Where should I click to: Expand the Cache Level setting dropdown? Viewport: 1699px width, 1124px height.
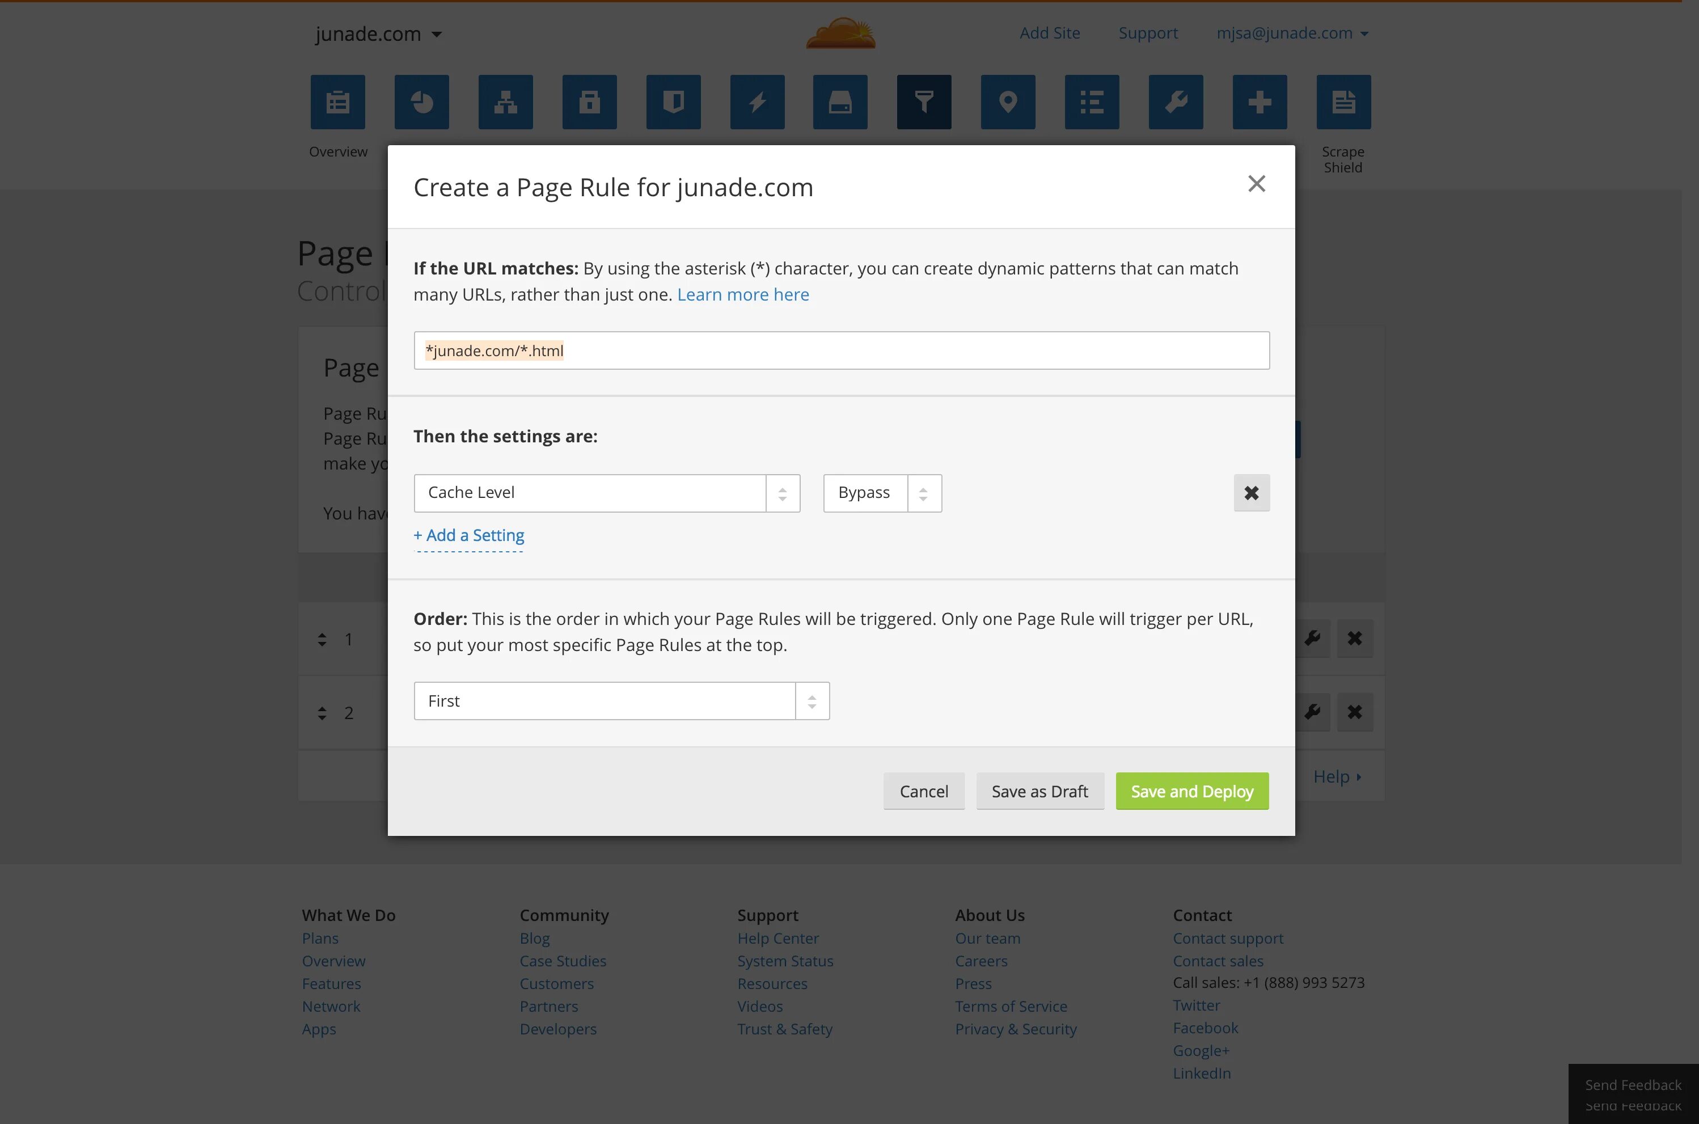[x=606, y=493]
